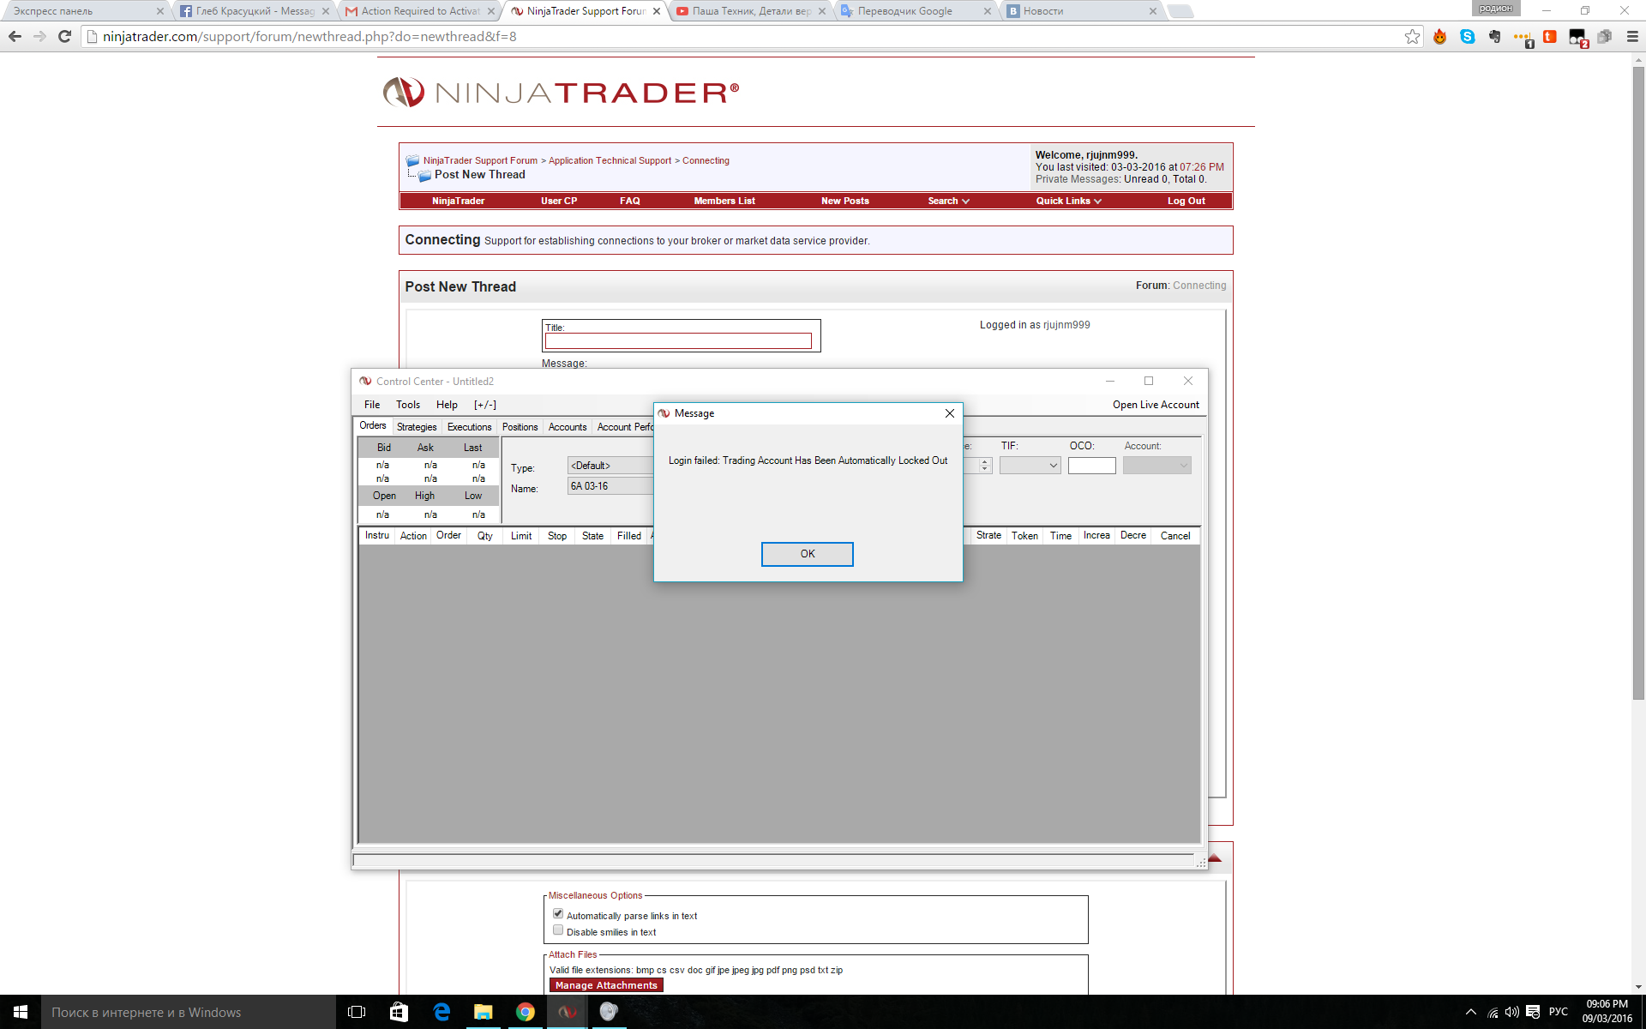Open the Tools menu in Control Center
The image size is (1646, 1029).
click(x=408, y=405)
